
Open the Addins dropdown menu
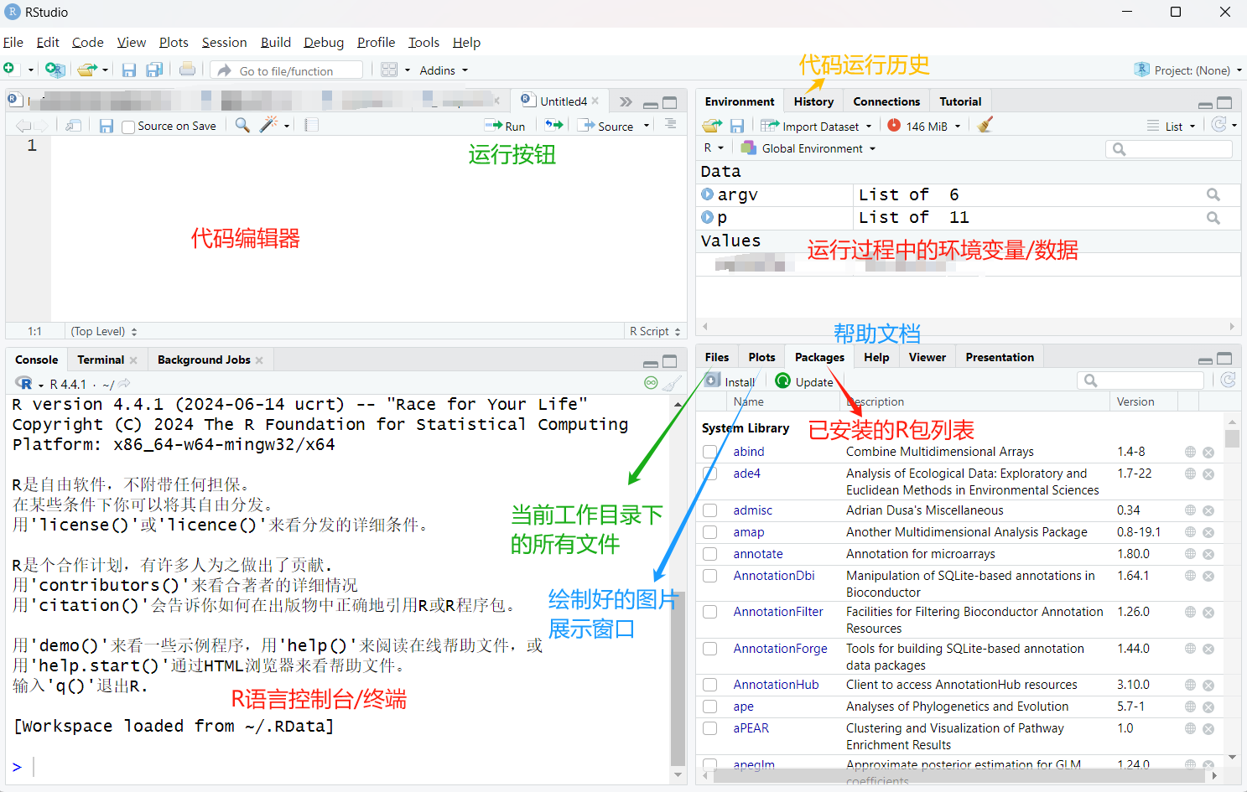pyautogui.click(x=444, y=70)
